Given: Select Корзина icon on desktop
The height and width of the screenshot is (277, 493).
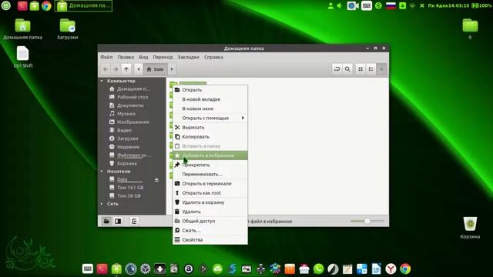Looking at the screenshot, I should (470, 228).
